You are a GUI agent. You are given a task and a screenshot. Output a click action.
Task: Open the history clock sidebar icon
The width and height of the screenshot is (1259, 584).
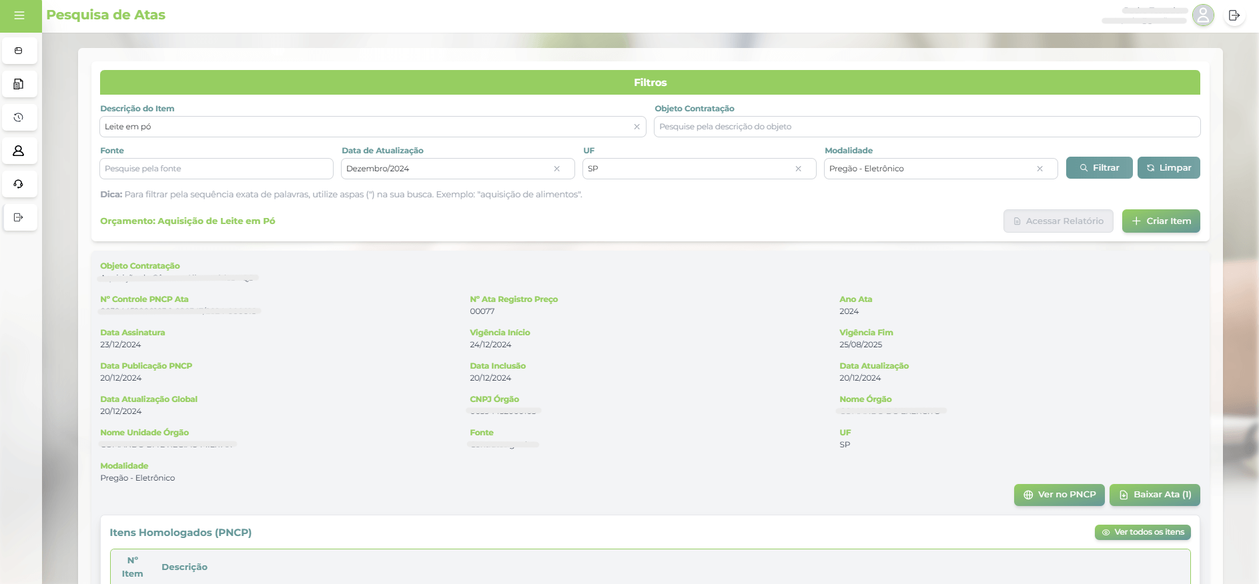[19, 117]
